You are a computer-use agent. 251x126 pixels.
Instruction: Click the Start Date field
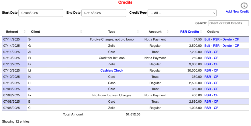tap(41, 13)
